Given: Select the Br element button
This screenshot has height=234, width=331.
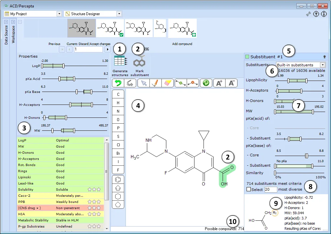Looking at the screenshot, I should pyautogui.click(x=118, y=153).
